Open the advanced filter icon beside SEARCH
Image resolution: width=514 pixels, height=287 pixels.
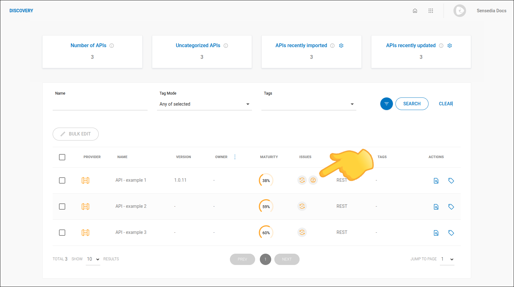coord(386,103)
